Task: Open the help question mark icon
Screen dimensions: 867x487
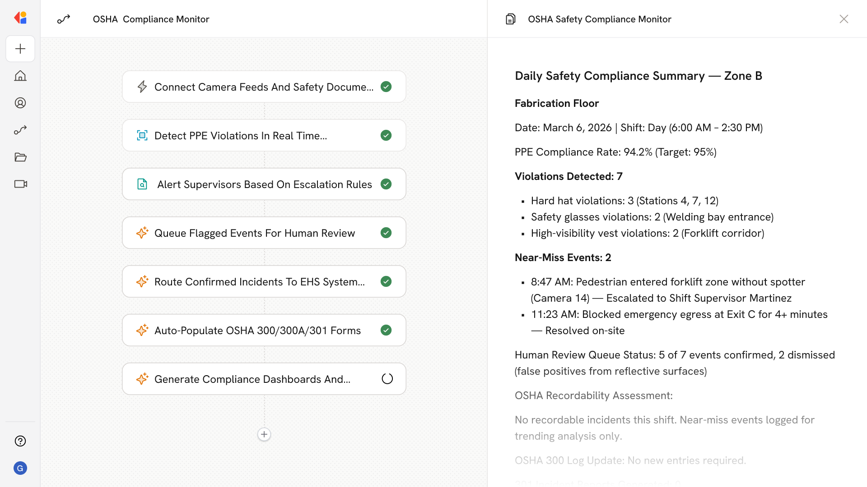Action: click(x=20, y=441)
